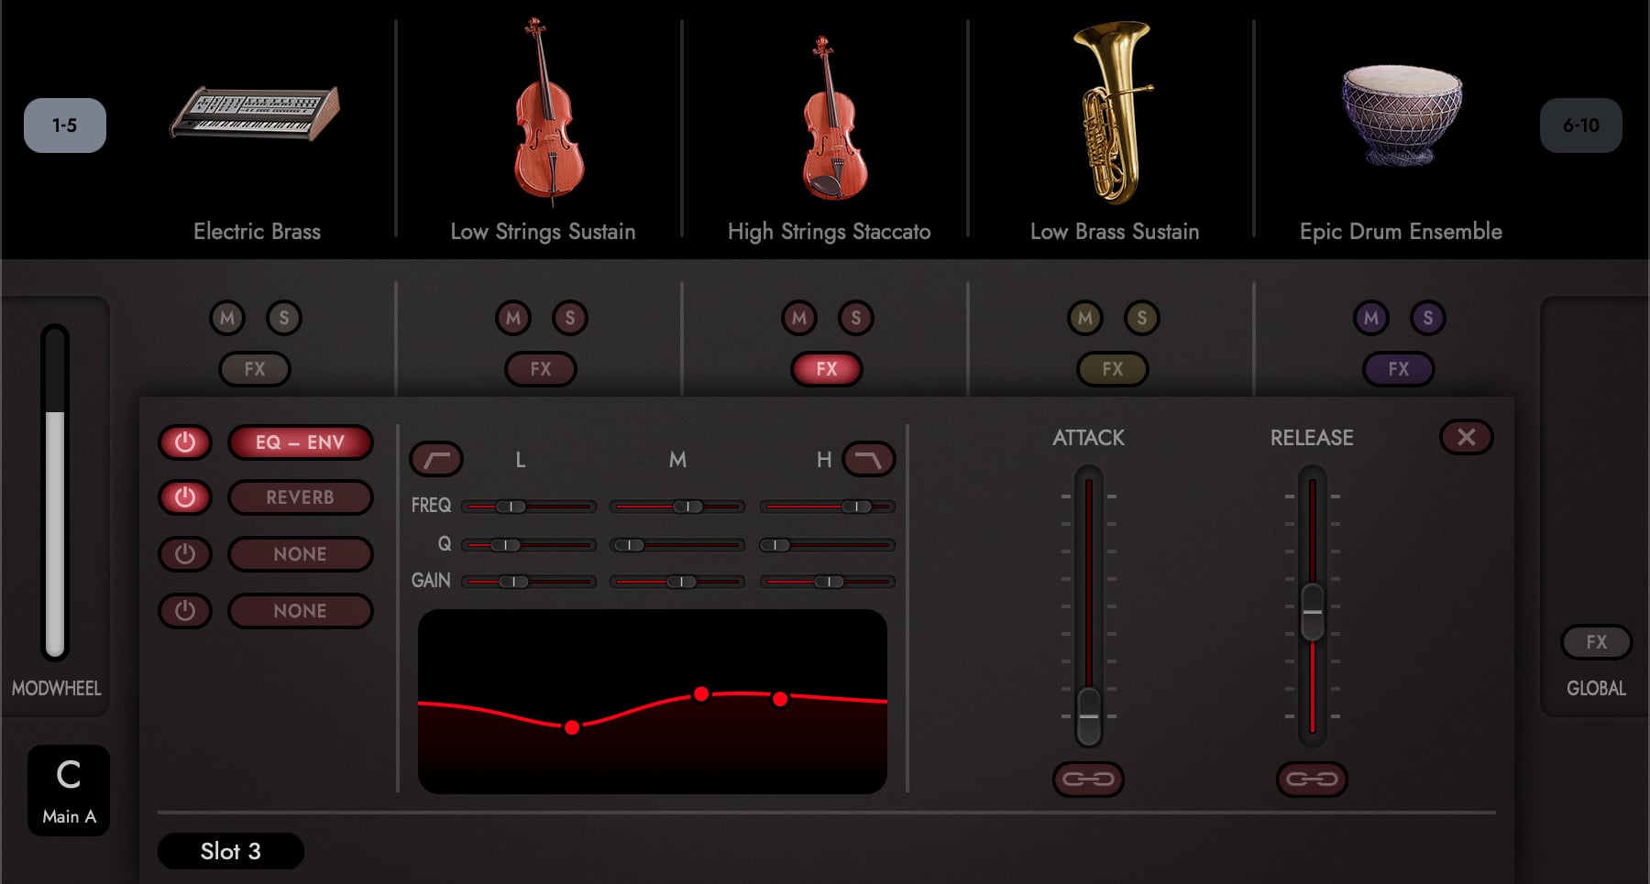Select the Low Brass Sustain tuba image
The width and height of the screenshot is (1650, 884).
[1113, 112]
